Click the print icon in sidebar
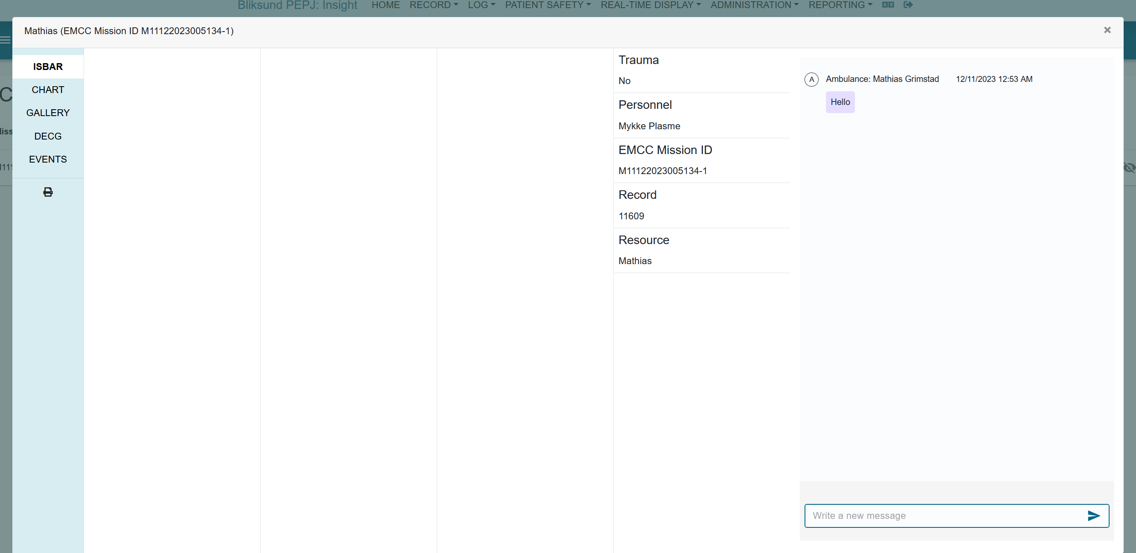This screenshot has width=1136, height=553. tap(48, 192)
